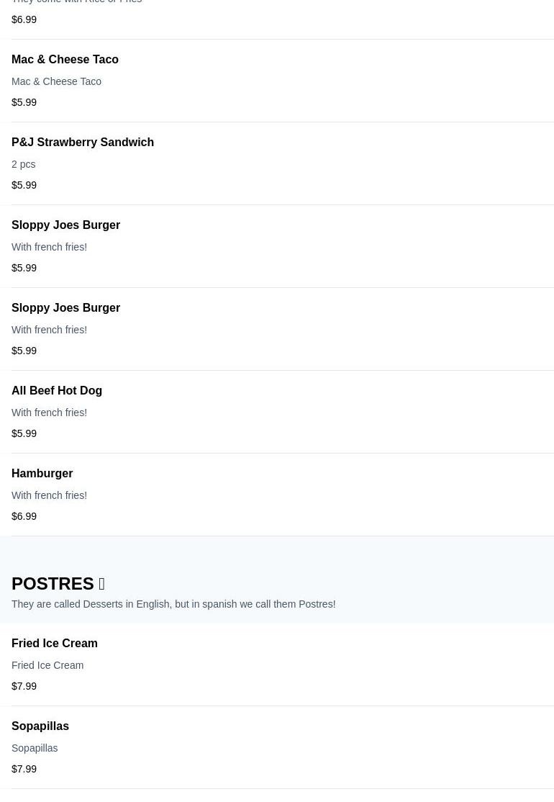Click 'With french fries!' under Hamburger
This screenshot has width=554, height=802.
click(49, 495)
